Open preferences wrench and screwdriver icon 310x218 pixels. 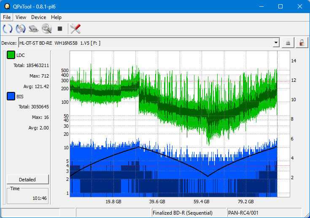coord(75,29)
